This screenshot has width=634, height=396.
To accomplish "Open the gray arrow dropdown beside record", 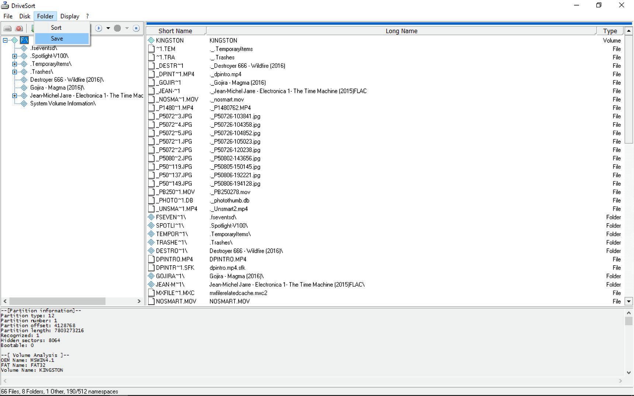I will click(127, 28).
